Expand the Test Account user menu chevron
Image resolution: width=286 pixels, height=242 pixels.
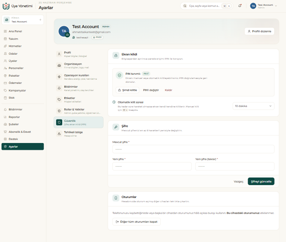(276, 6)
